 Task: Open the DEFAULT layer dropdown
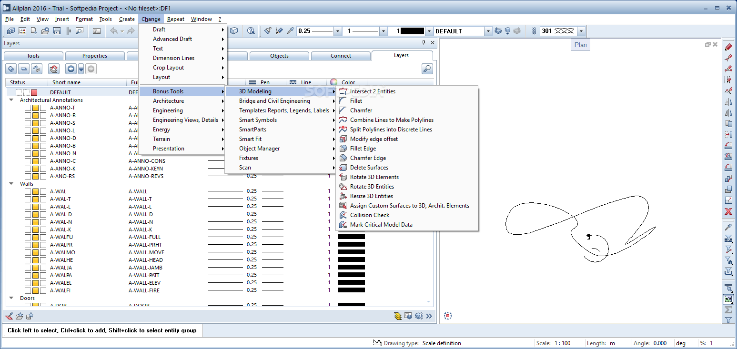pyautogui.click(x=488, y=31)
